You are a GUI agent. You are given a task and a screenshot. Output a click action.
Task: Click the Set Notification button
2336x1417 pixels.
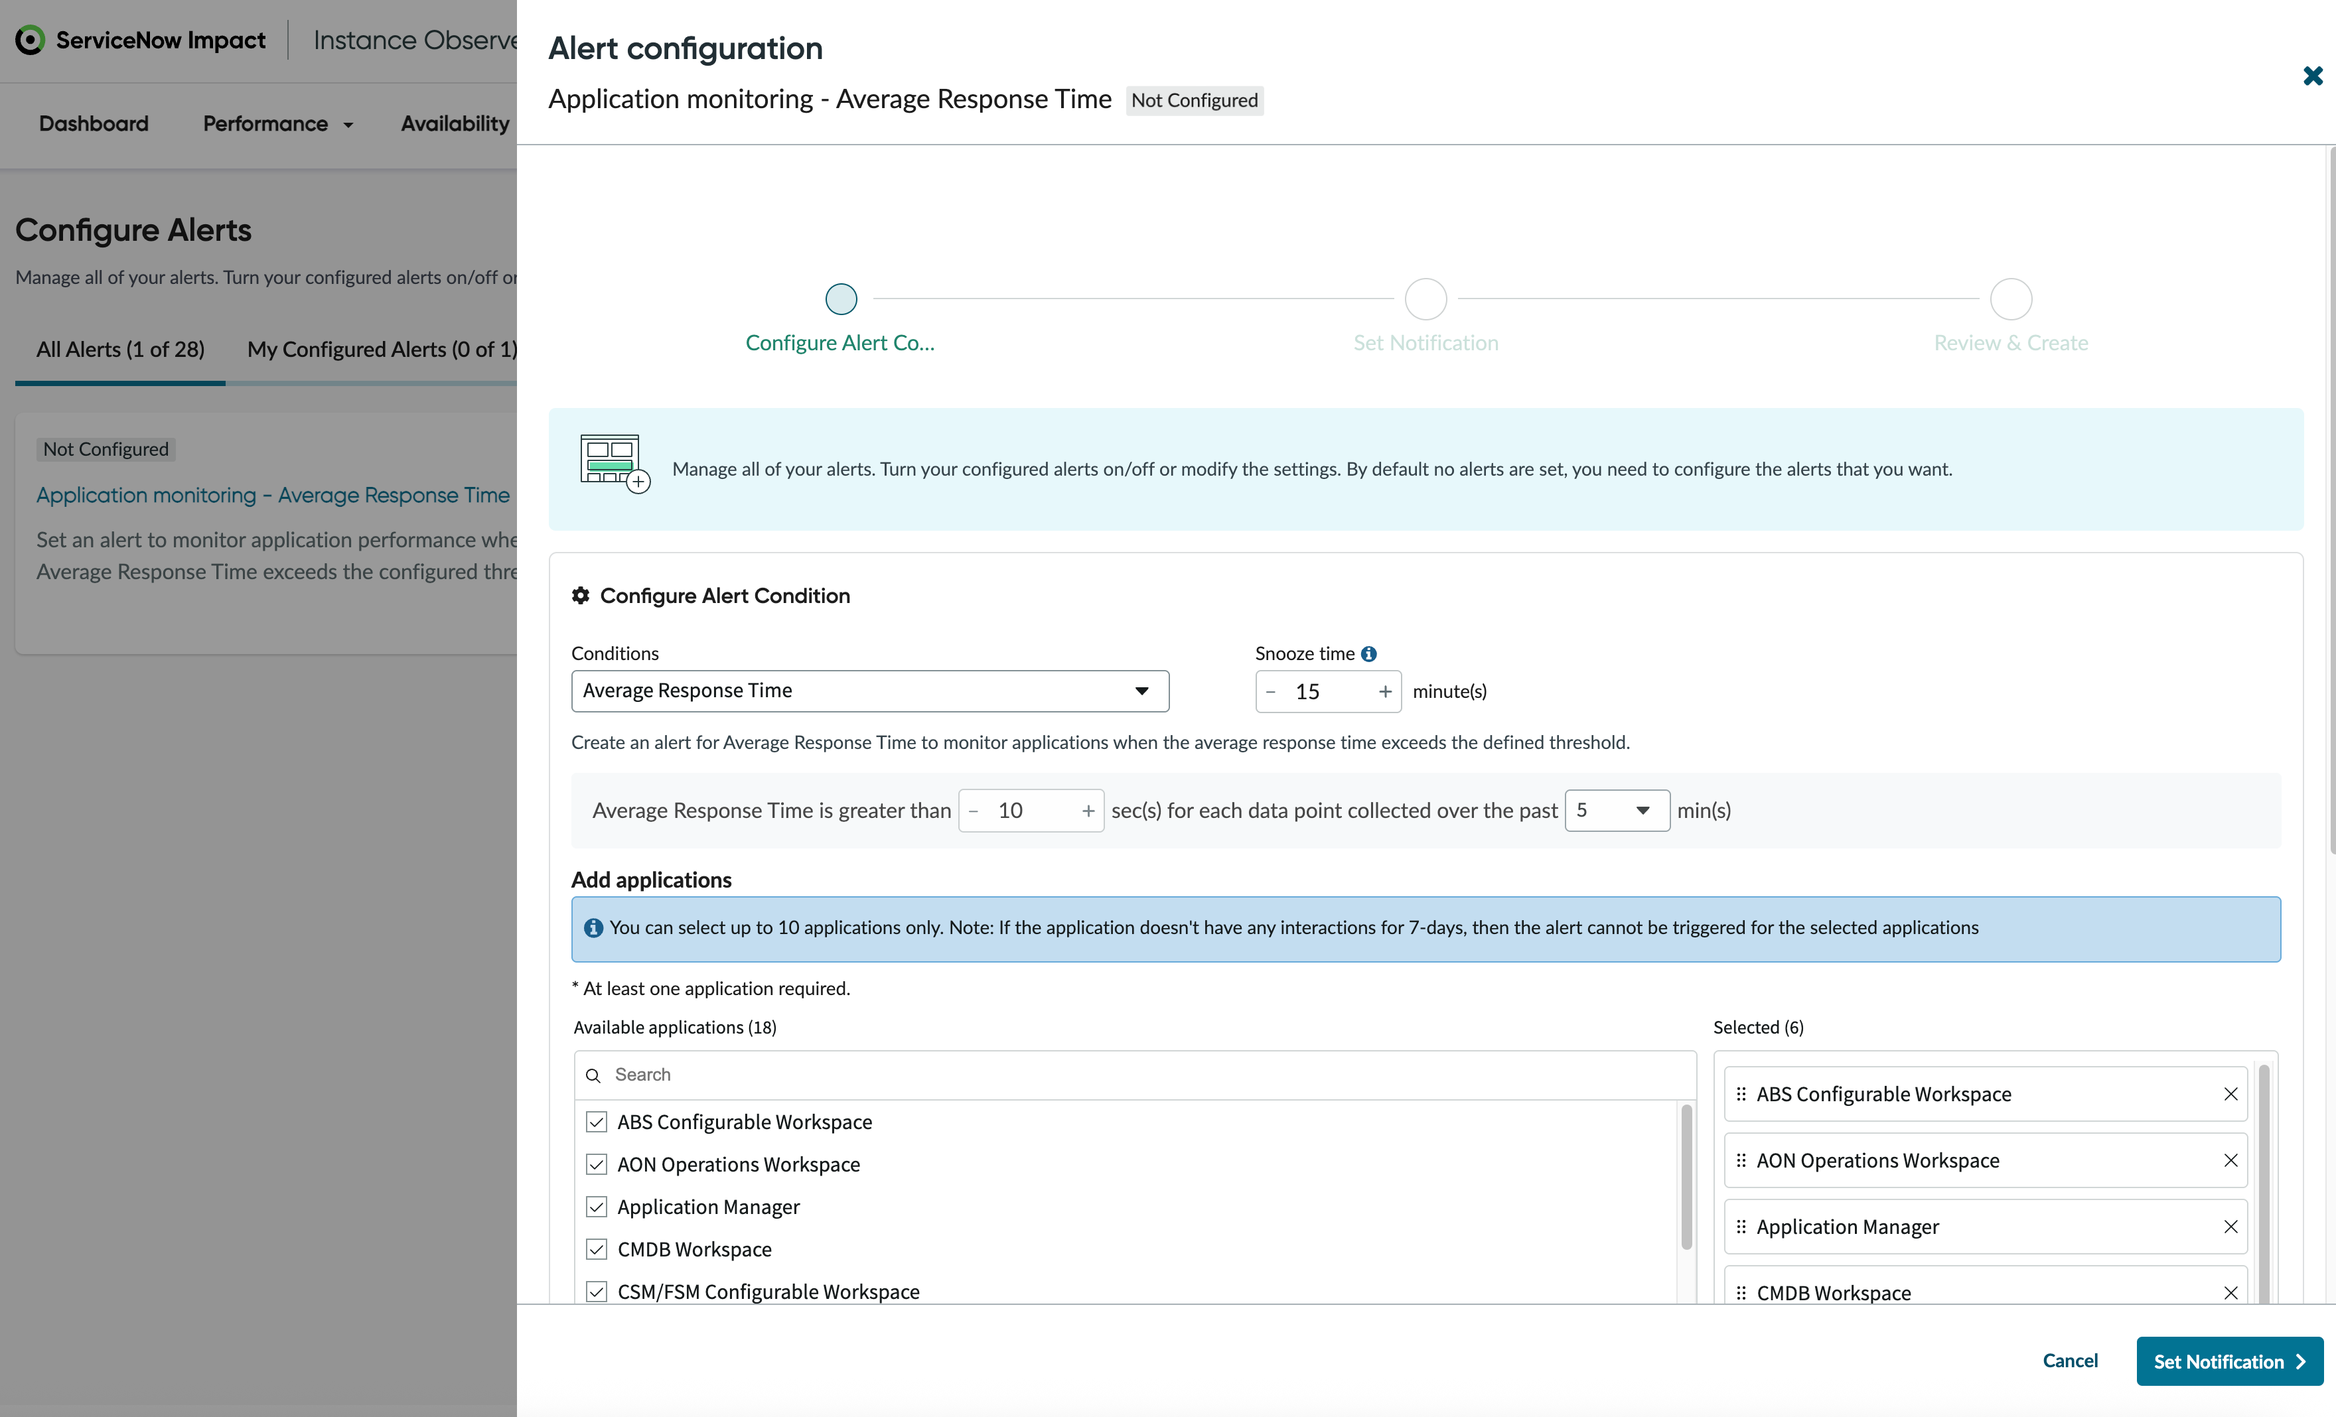(x=2230, y=1361)
